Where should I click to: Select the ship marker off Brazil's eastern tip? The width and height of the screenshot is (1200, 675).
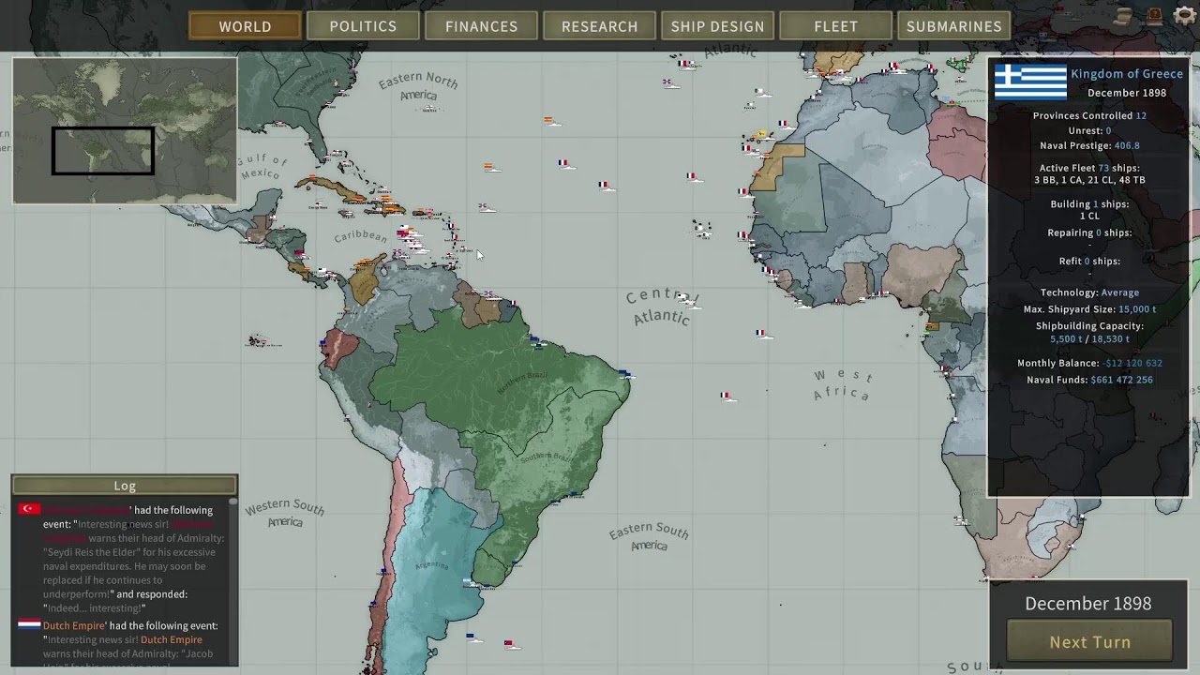point(626,375)
